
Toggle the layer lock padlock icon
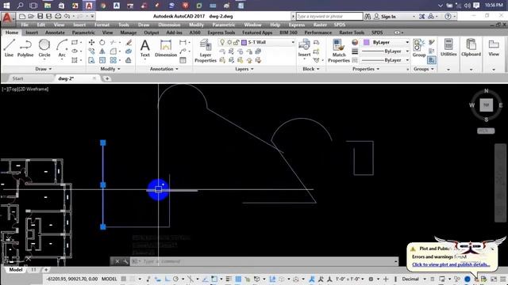tap(237, 42)
